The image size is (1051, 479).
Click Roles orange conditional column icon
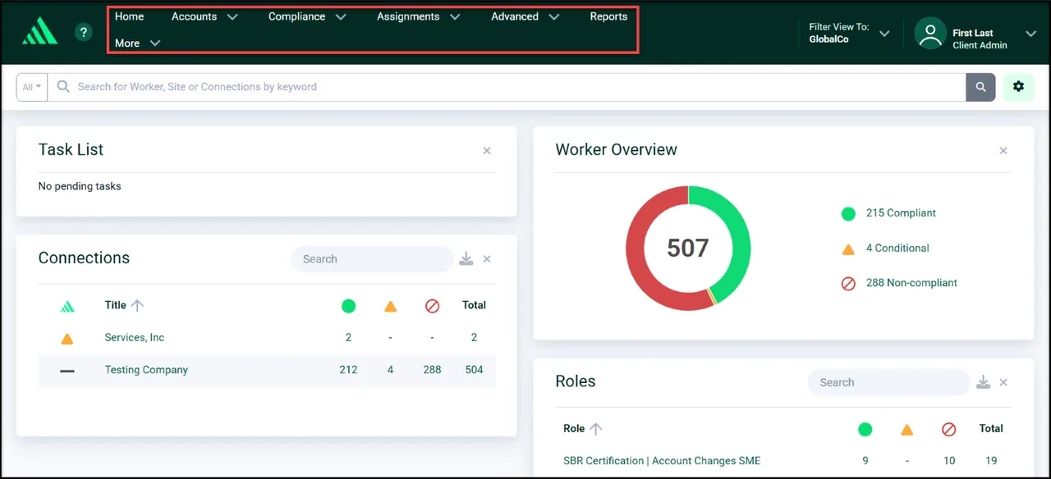907,429
